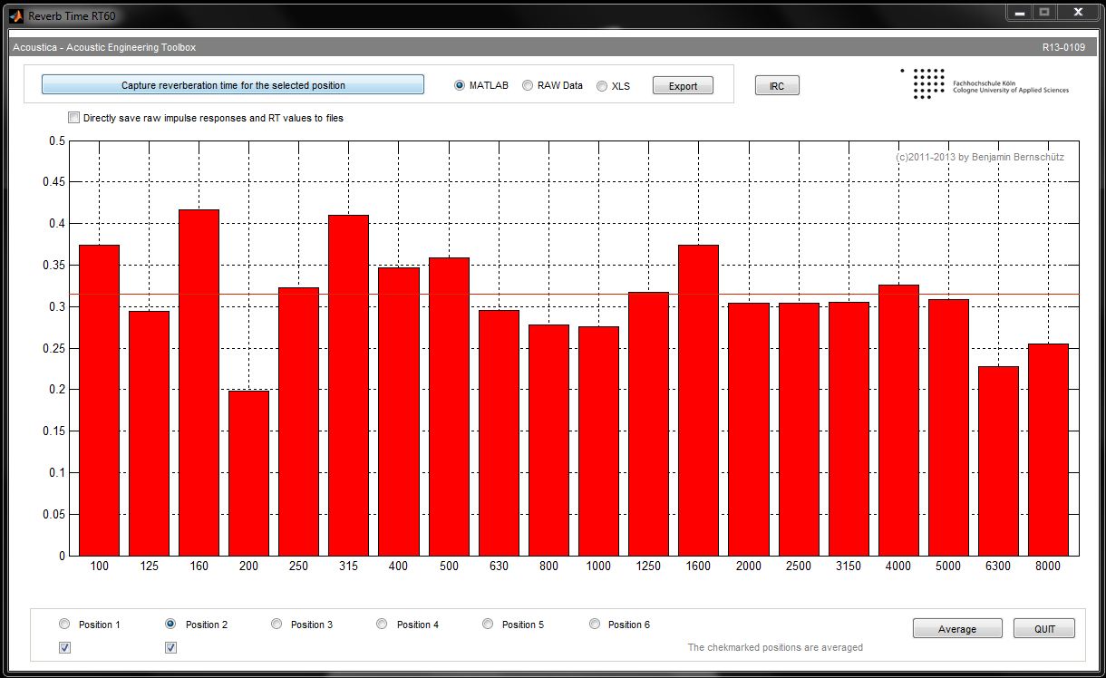
Task: Switch to Position 3
Action: click(276, 624)
